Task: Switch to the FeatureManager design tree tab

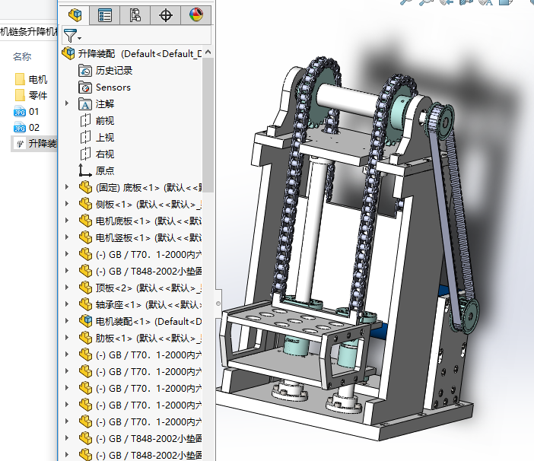Action: coord(75,15)
